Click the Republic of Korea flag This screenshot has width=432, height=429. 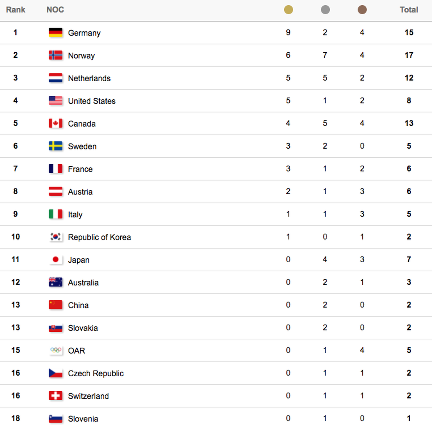point(55,237)
